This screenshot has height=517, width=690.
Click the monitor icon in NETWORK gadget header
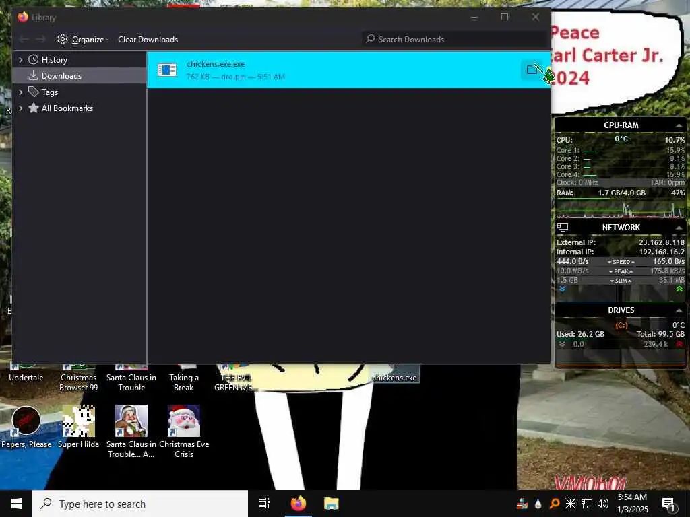pos(563,228)
